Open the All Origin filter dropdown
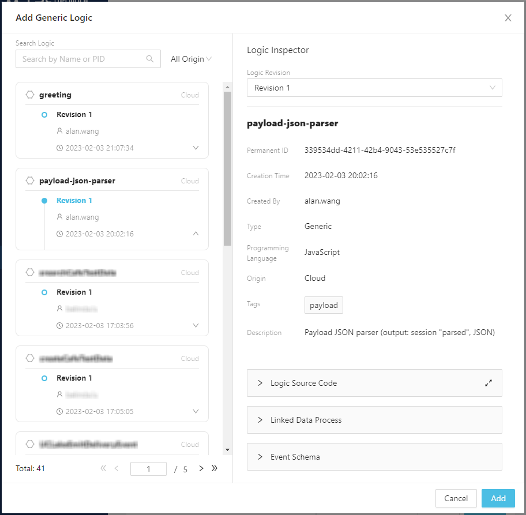Image resolution: width=526 pixels, height=515 pixels. click(x=191, y=59)
